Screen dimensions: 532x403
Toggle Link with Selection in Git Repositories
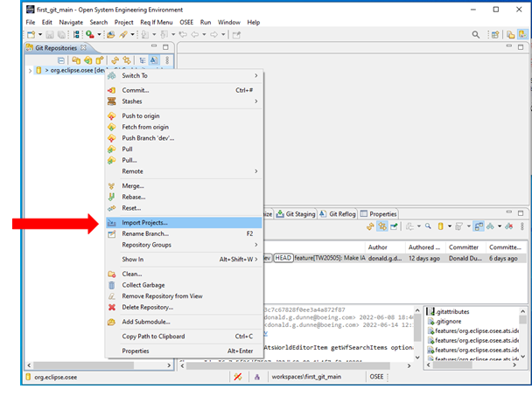(127, 60)
